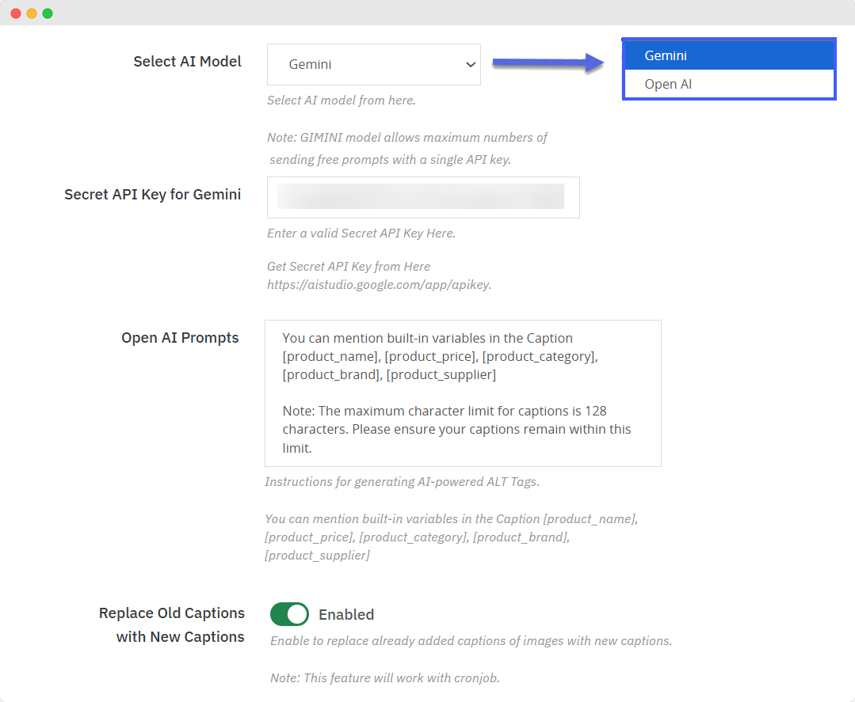
Task: Click the yellow minimize window button
Action: click(32, 13)
